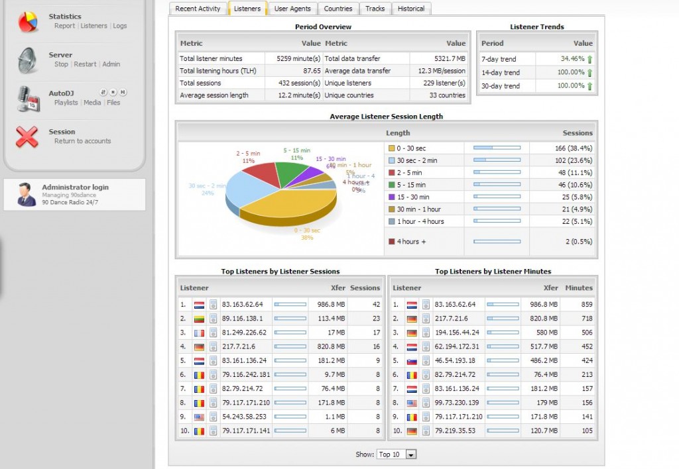The image size is (679, 469).
Task: Click the US flag beside 99.73.230.139
Action: point(412,403)
